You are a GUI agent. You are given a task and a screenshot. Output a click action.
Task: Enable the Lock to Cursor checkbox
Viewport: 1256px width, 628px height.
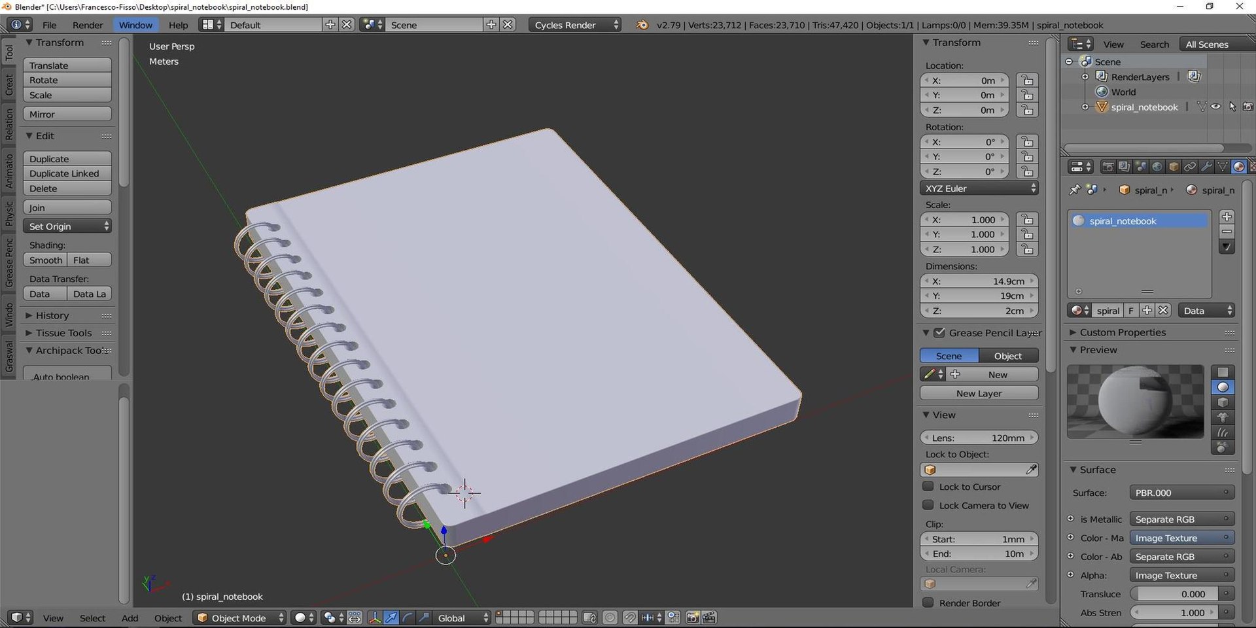click(x=928, y=486)
